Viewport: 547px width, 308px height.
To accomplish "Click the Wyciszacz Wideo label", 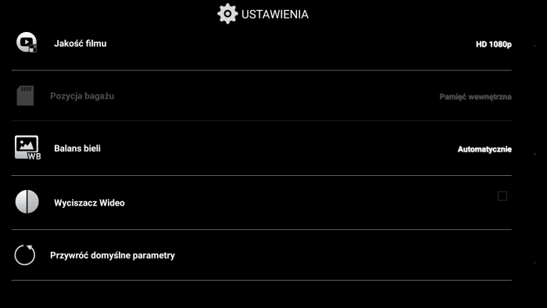I will click(89, 202).
